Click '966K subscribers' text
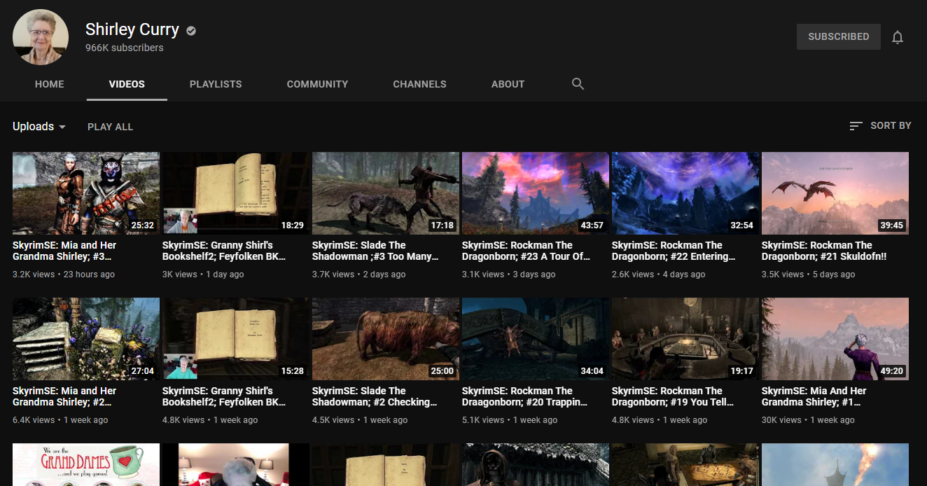The height and width of the screenshot is (486, 927). click(125, 48)
